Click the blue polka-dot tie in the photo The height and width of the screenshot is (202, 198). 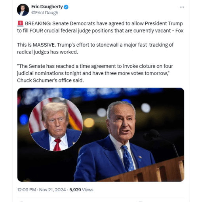[128, 158]
